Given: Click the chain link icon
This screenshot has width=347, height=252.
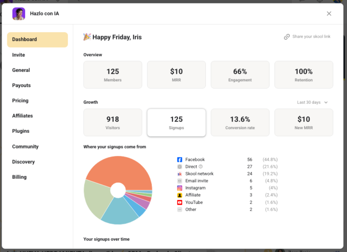Looking at the screenshot, I should (287, 37).
